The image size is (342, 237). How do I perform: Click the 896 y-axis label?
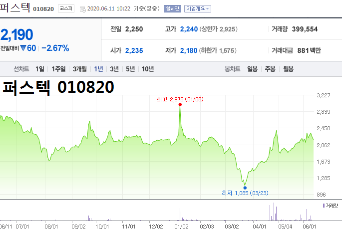321,195
